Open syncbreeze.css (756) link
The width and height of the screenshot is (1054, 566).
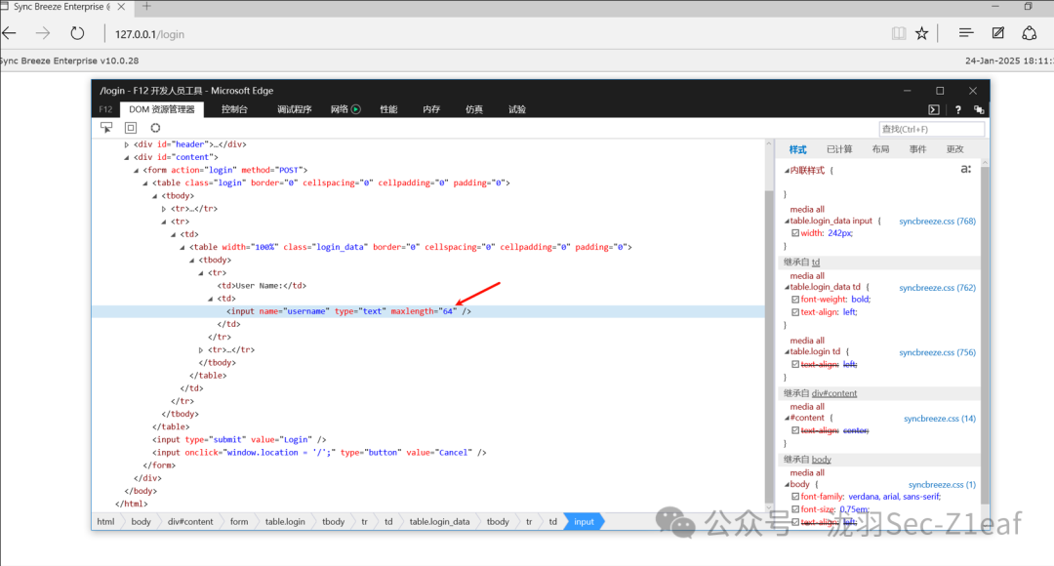click(x=937, y=352)
